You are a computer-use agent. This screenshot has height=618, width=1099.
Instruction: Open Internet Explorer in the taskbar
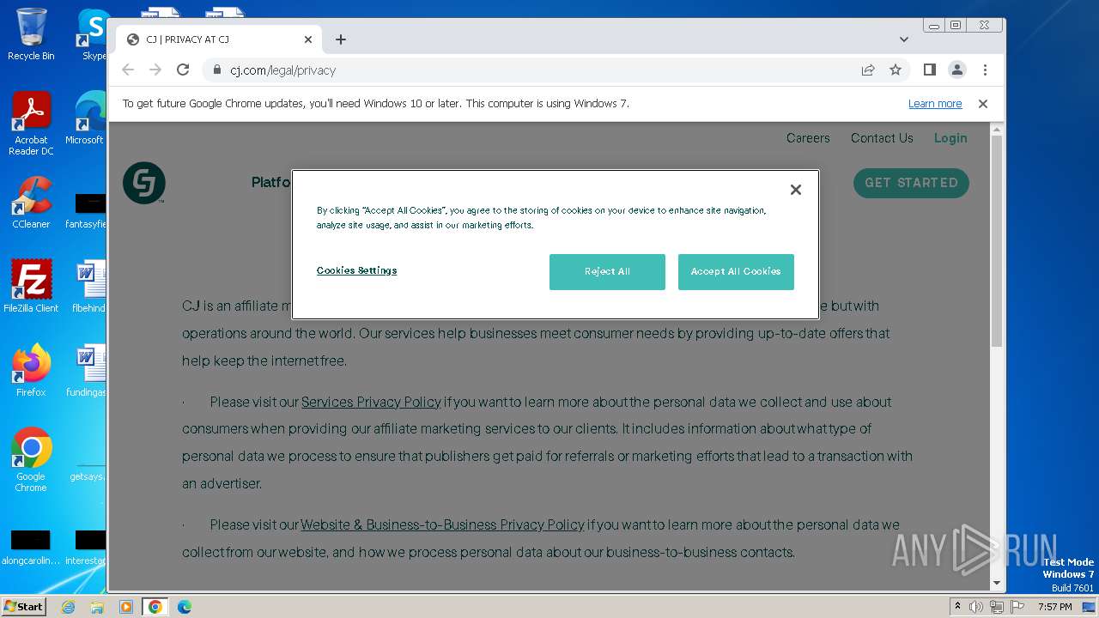click(x=68, y=607)
